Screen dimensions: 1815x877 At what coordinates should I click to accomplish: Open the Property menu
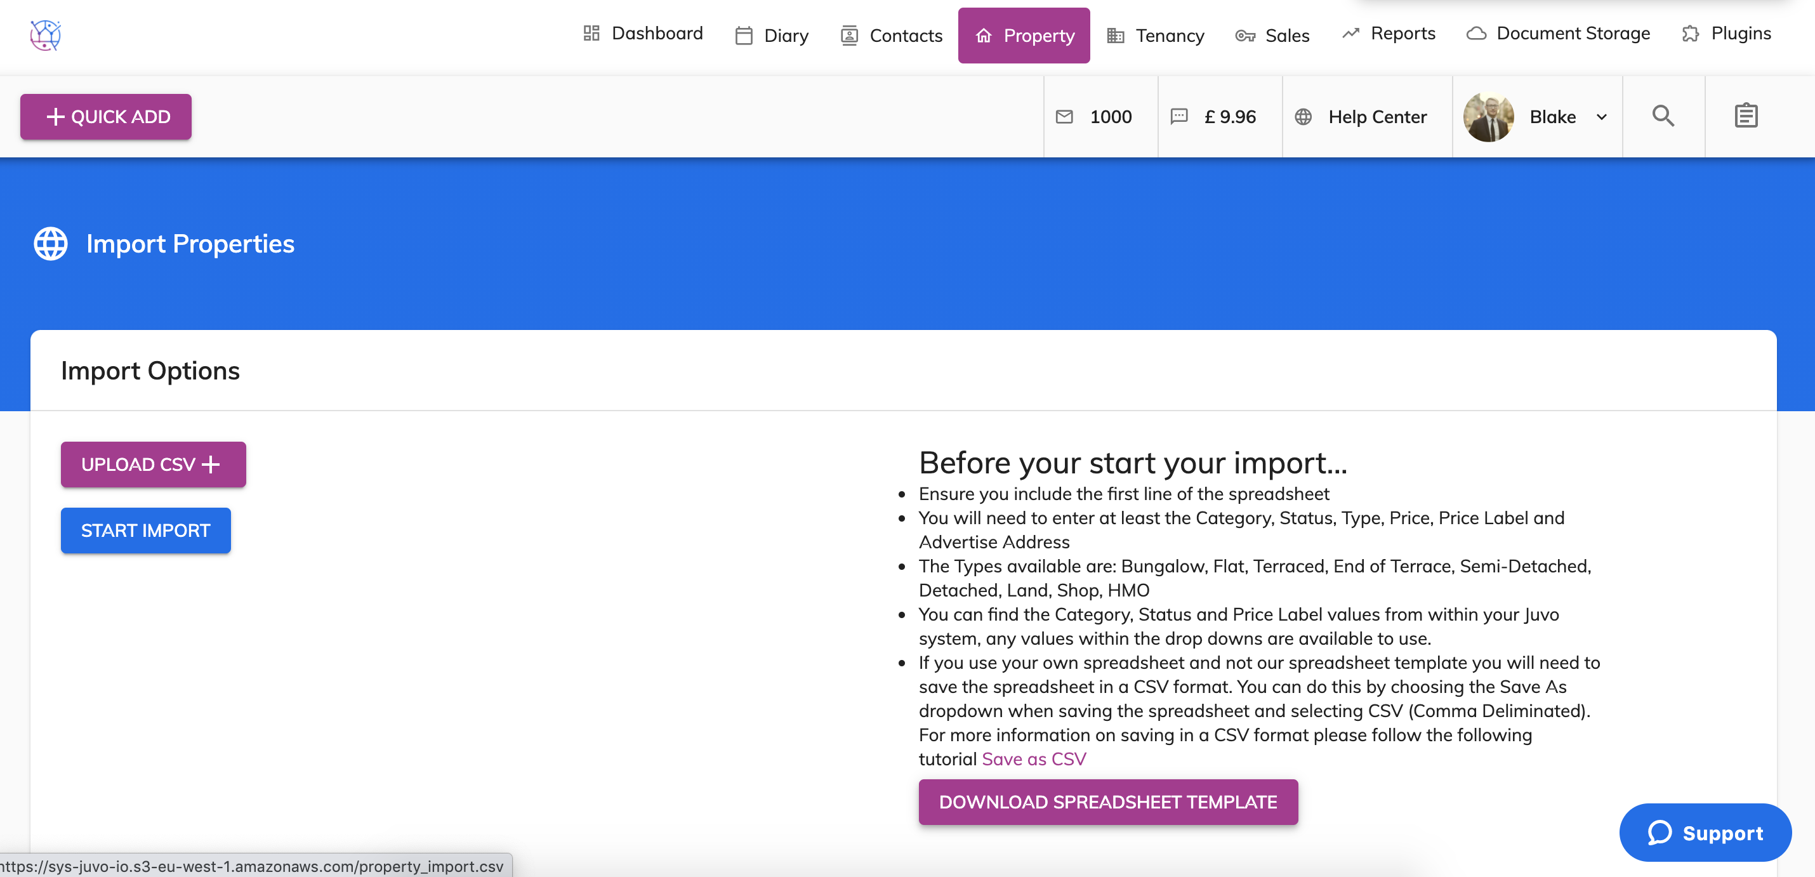pyautogui.click(x=1024, y=36)
